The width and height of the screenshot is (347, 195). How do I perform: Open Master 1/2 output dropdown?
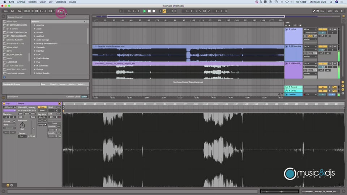pyautogui.click(x=310, y=95)
